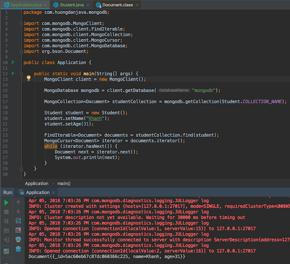Collapse the main method fold at line 12

[x=21, y=74]
